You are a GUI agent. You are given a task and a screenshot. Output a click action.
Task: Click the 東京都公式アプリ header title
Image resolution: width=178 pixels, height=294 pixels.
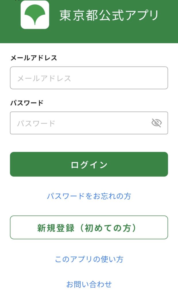pyautogui.click(x=109, y=15)
